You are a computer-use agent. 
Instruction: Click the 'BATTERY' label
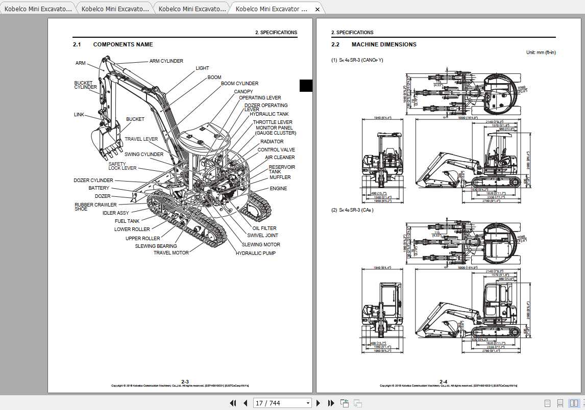click(99, 188)
